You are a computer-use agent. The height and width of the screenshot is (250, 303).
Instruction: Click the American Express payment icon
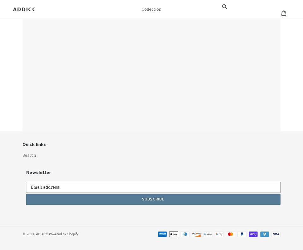[x=162, y=234]
